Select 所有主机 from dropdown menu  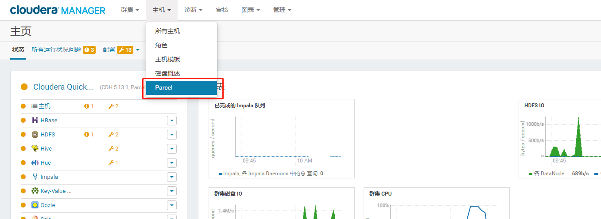tap(182, 31)
